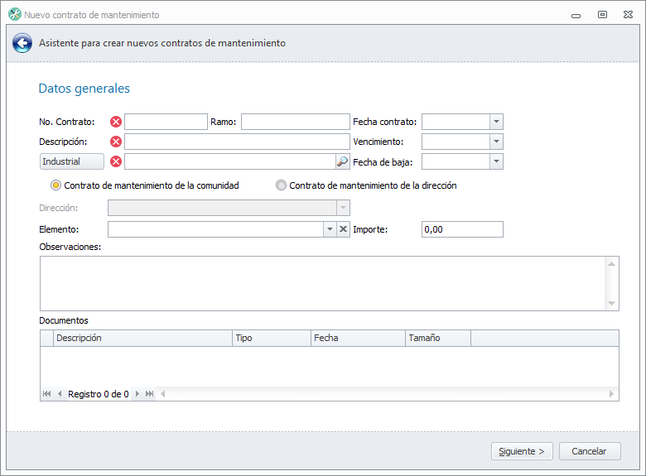Click the blue back arrow icon
Viewport: 646px width, 476px height.
coord(22,43)
